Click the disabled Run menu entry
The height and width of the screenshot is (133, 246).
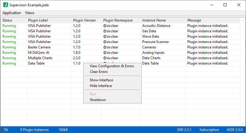point(93,94)
